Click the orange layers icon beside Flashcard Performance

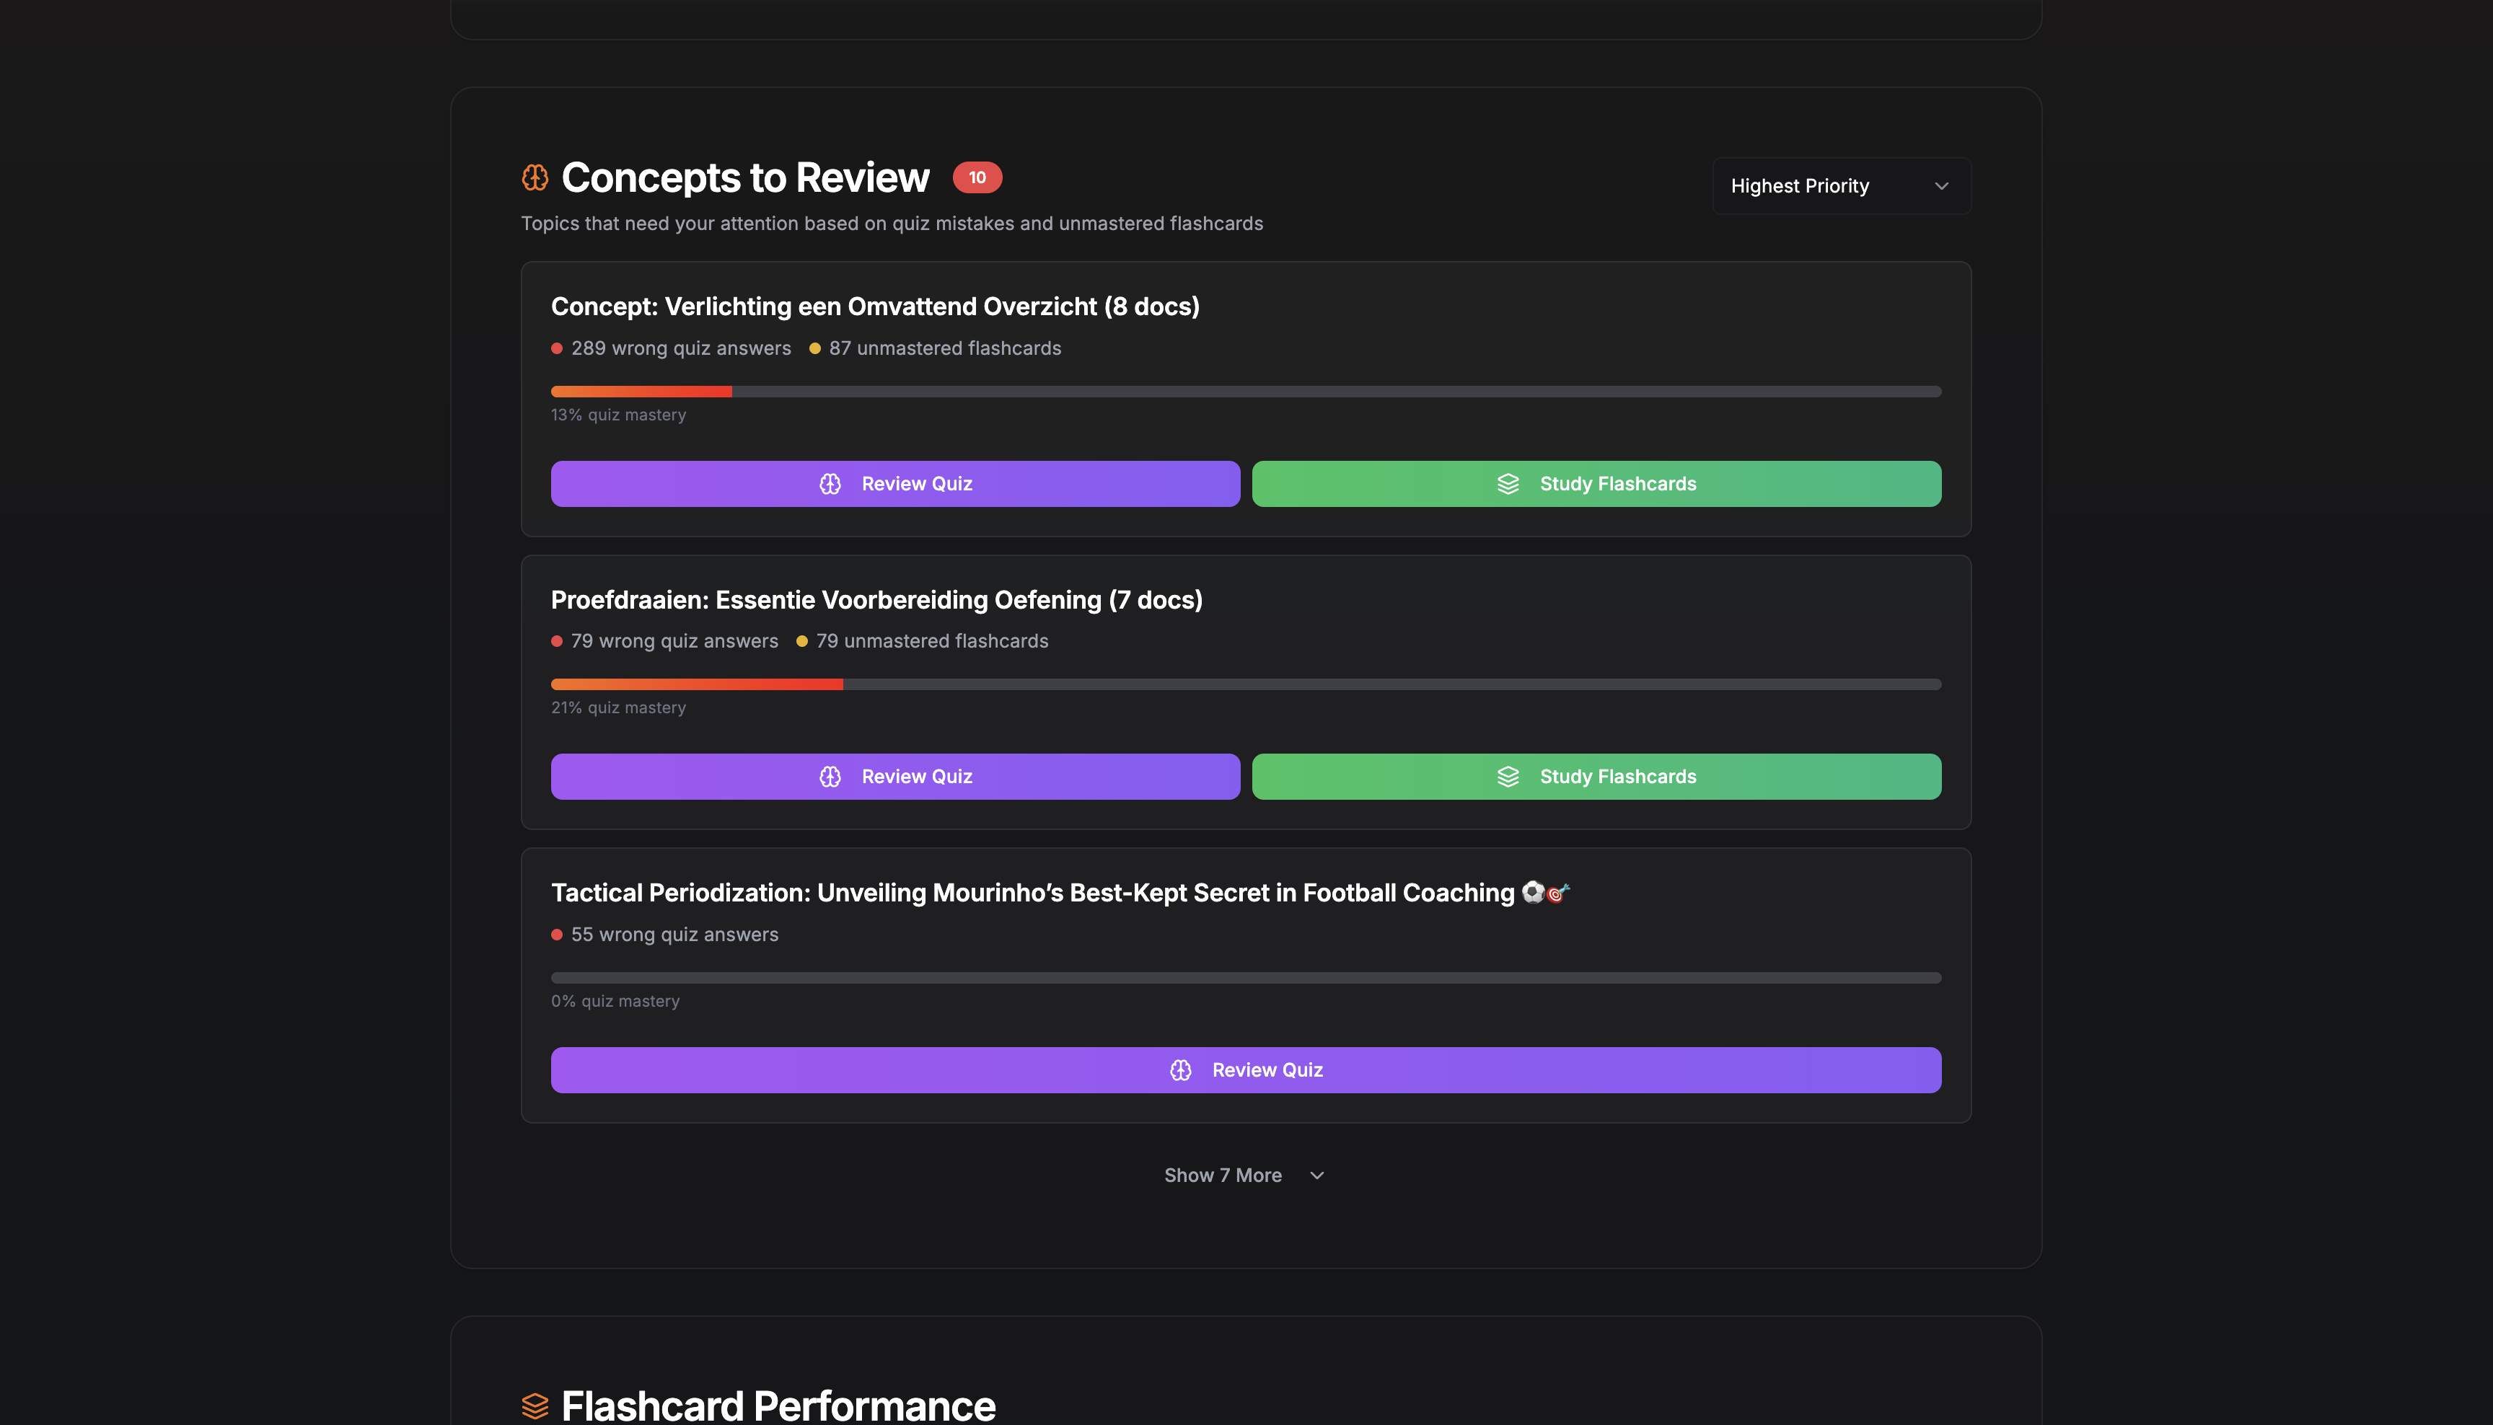tap(535, 1406)
